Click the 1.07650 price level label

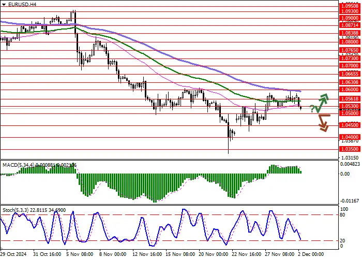pos(350,50)
